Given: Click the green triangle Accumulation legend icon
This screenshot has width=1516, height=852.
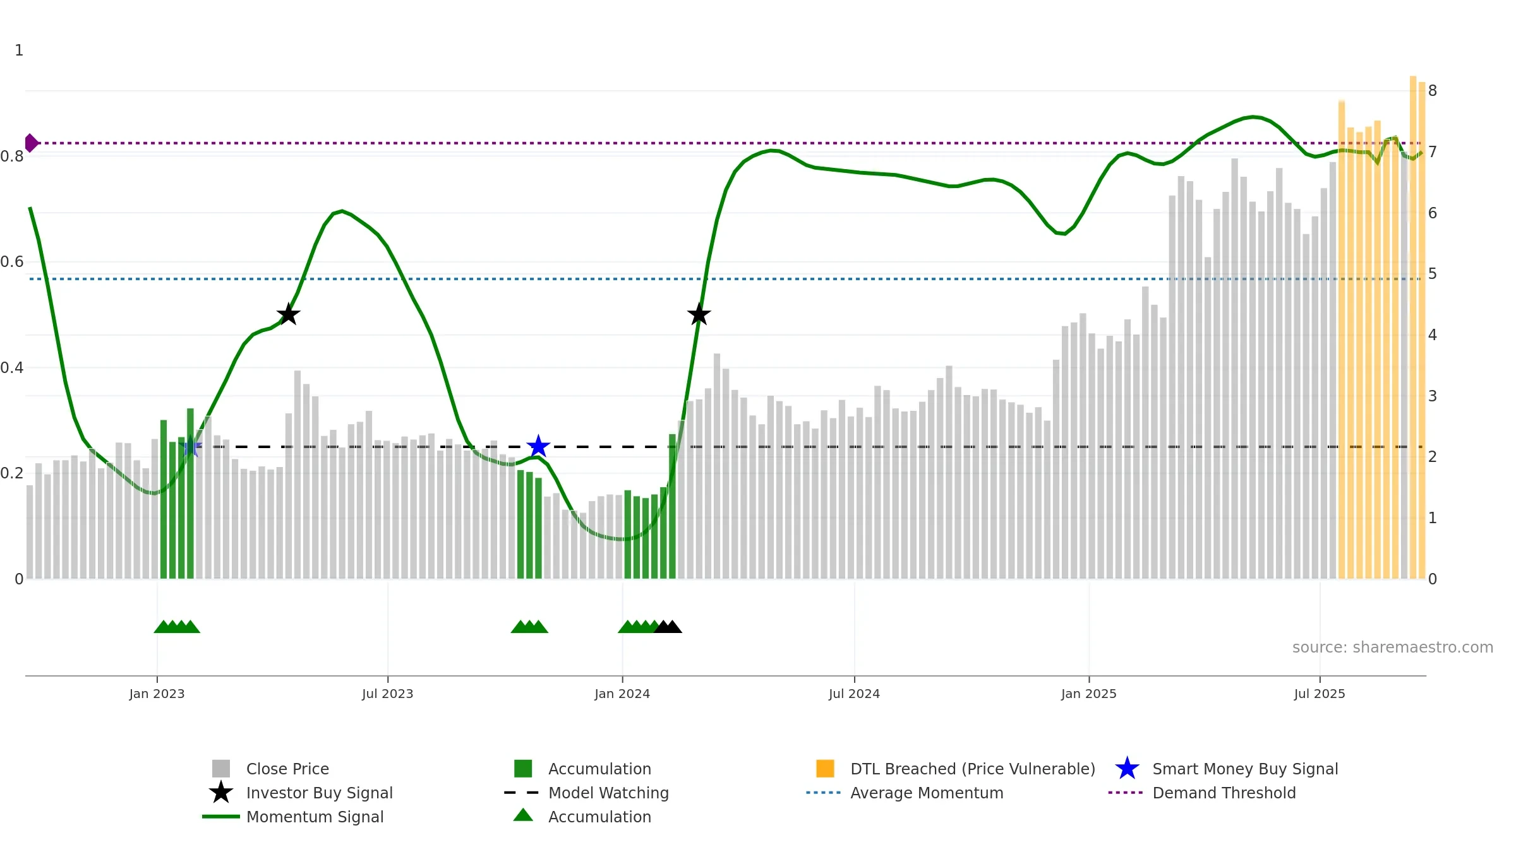Looking at the screenshot, I should pos(523,815).
